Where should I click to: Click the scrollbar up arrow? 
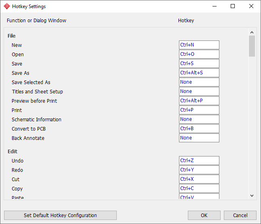tap(252, 32)
